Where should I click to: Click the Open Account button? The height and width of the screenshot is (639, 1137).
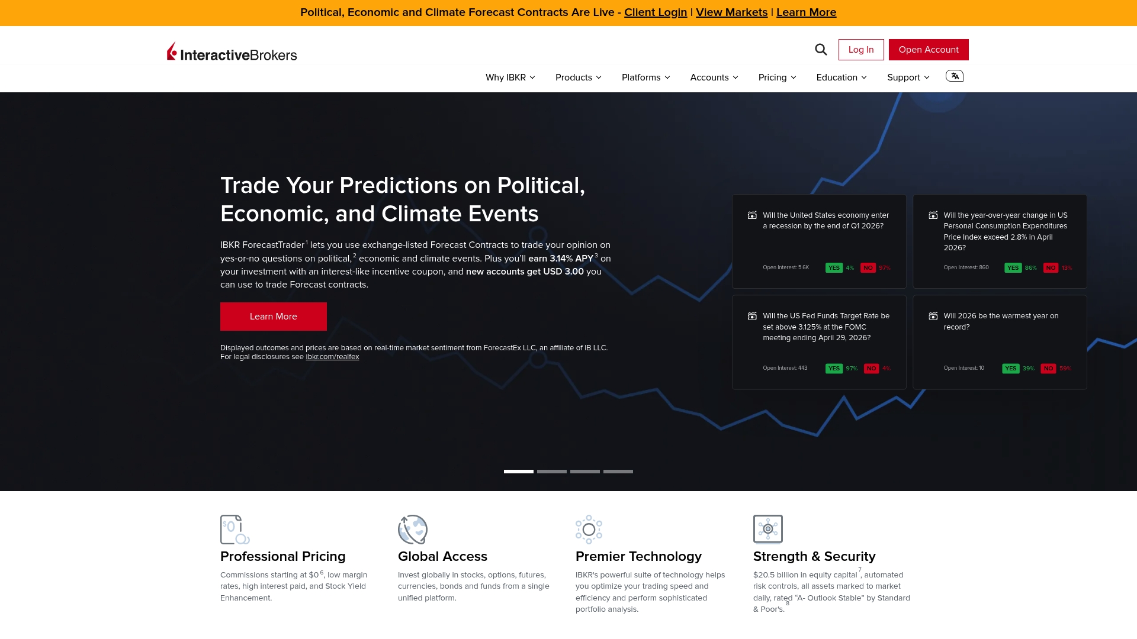(928, 50)
